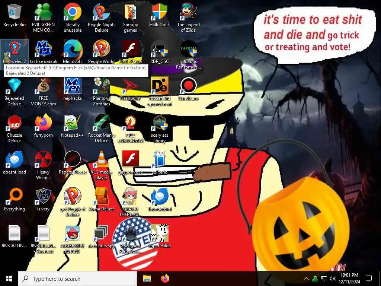Focus the Type here to search box
This screenshot has width=381, height=286.
[77, 279]
